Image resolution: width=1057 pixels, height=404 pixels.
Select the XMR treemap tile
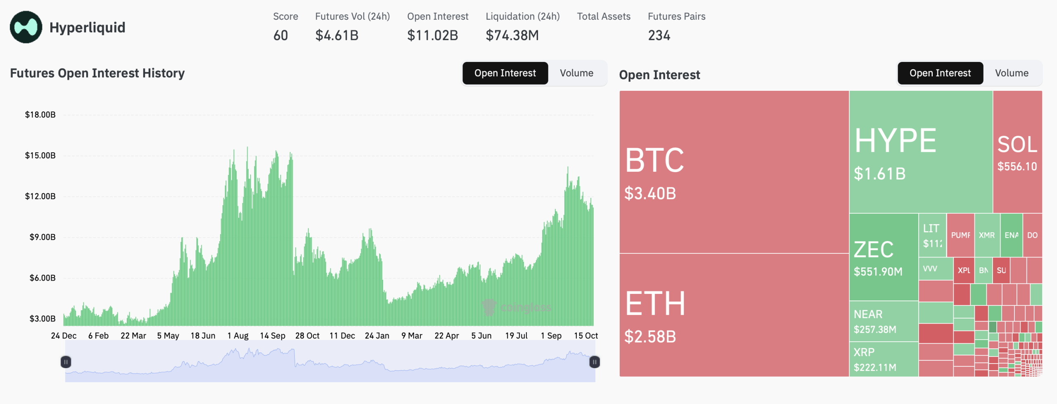coord(987,235)
